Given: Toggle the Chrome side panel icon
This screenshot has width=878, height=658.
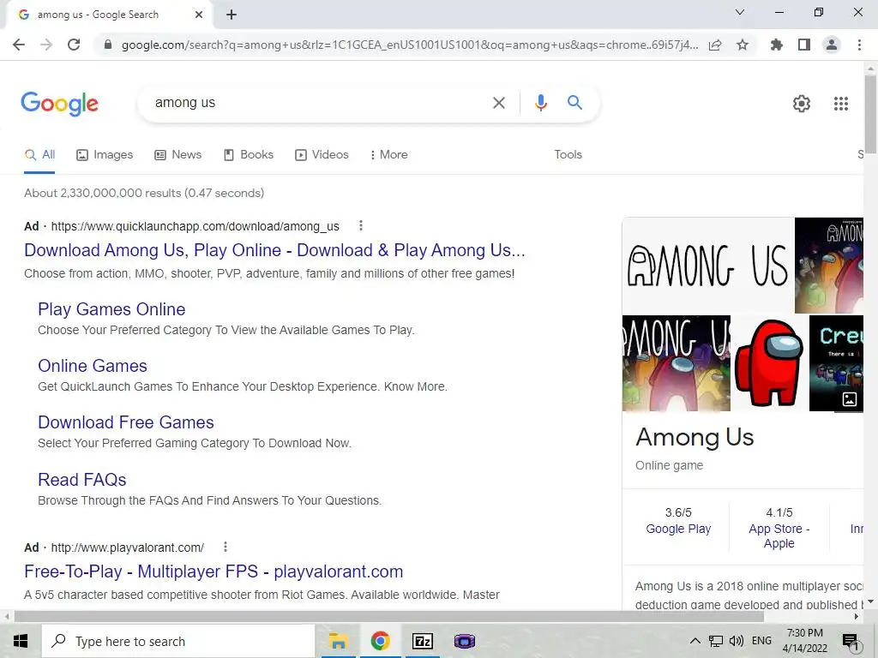Looking at the screenshot, I should [x=804, y=45].
